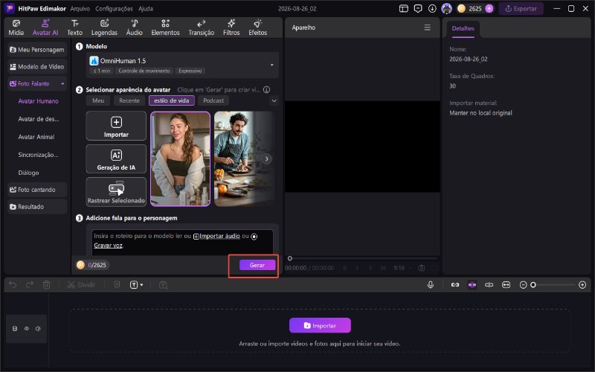The width and height of the screenshot is (595, 372).
Task: Click the user profile avatar
Action: [x=447, y=8]
